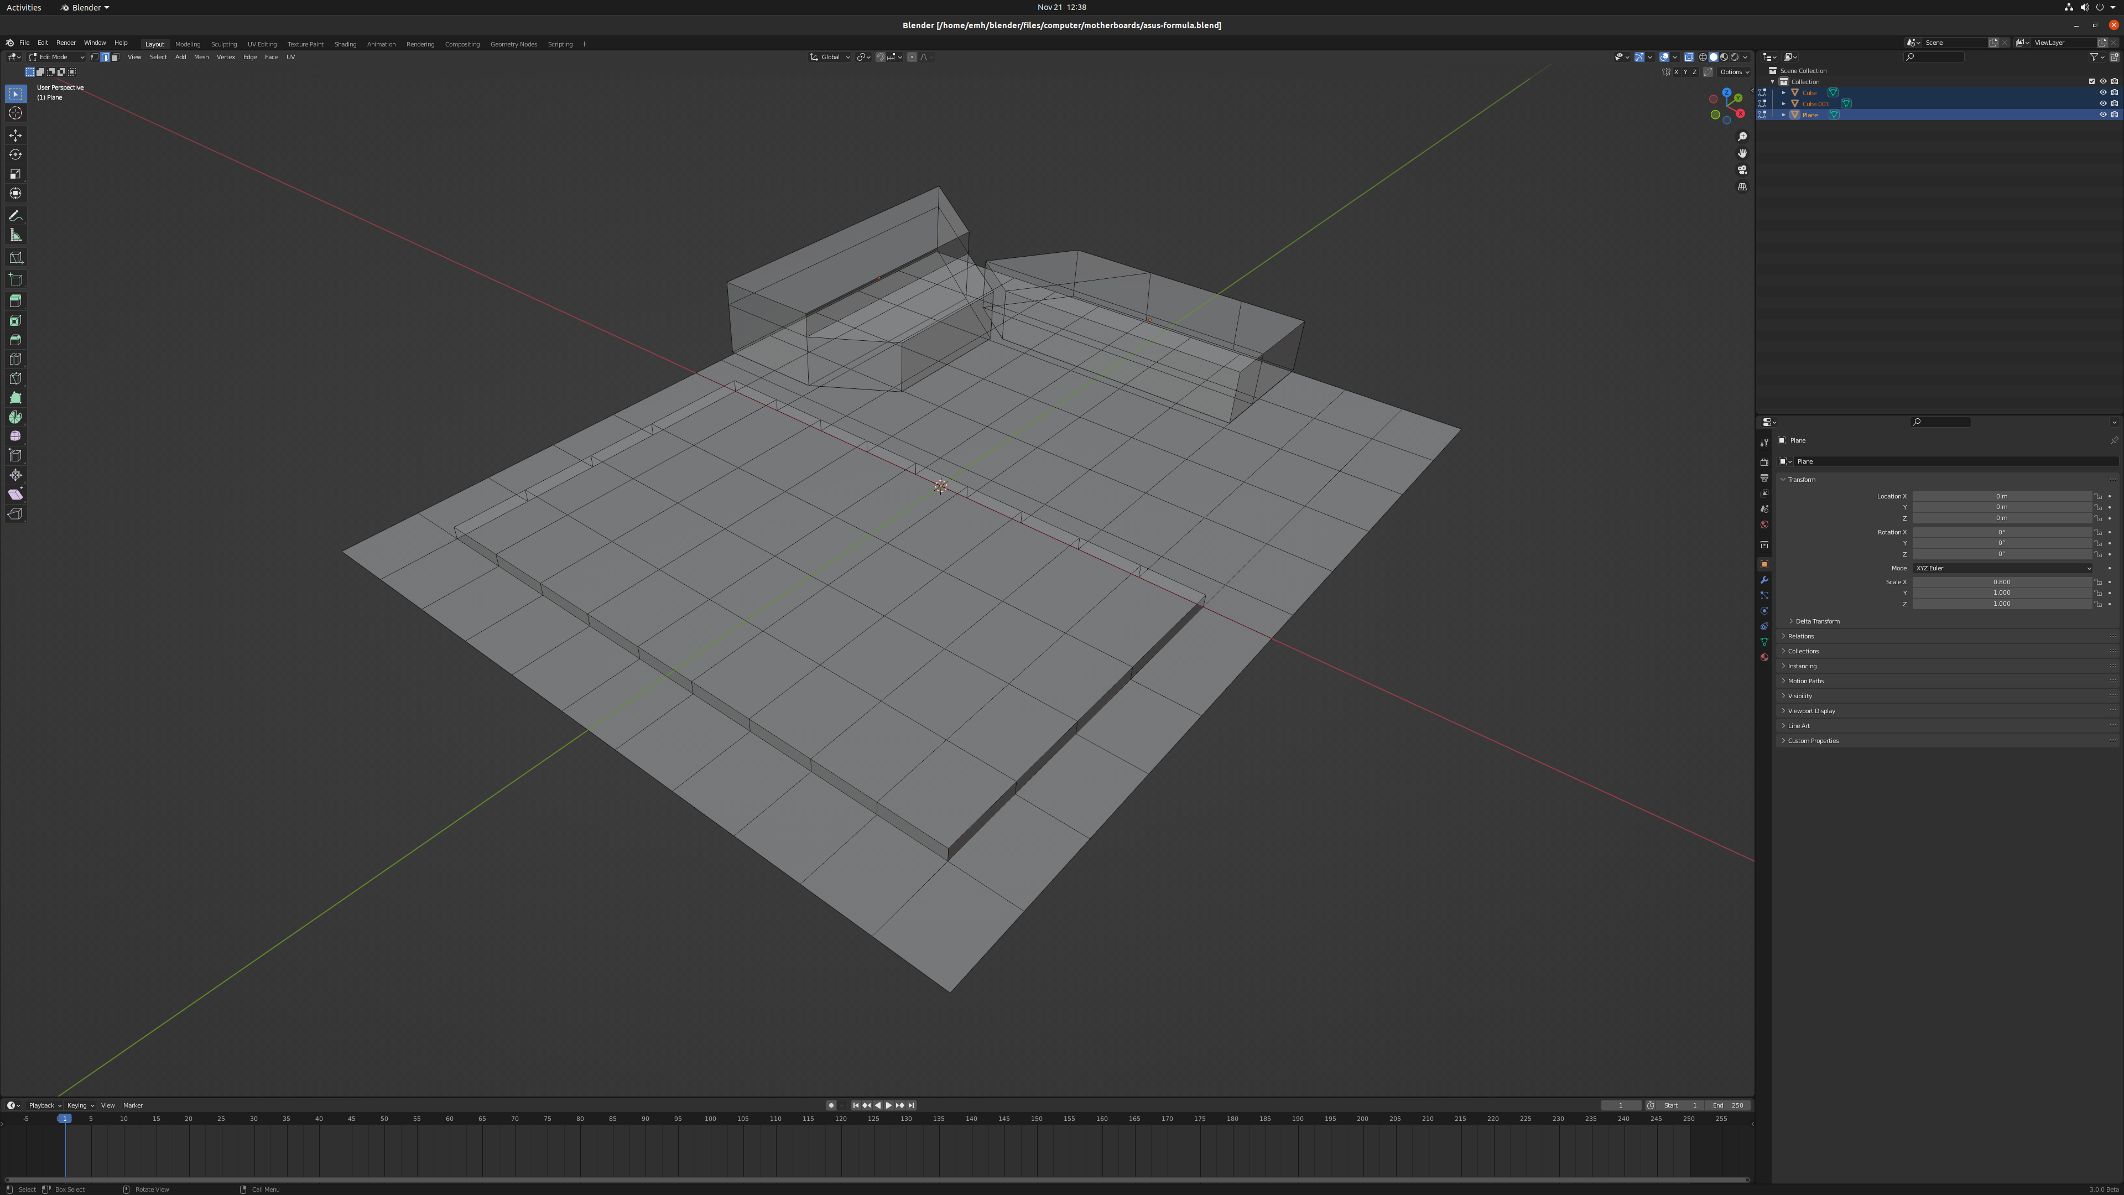Open the Keying popover in timeline
The image size is (2124, 1195).
point(80,1105)
